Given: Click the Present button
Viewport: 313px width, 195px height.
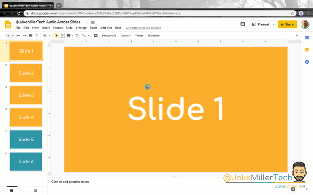Looking at the screenshot, I should [260, 24].
